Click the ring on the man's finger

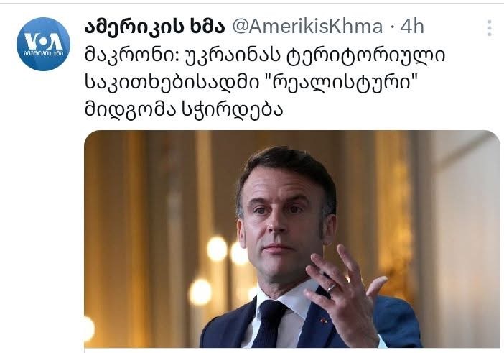coord(332,287)
